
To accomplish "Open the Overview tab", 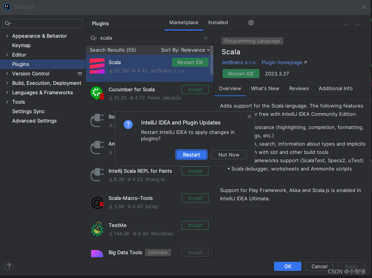I will coord(230,88).
